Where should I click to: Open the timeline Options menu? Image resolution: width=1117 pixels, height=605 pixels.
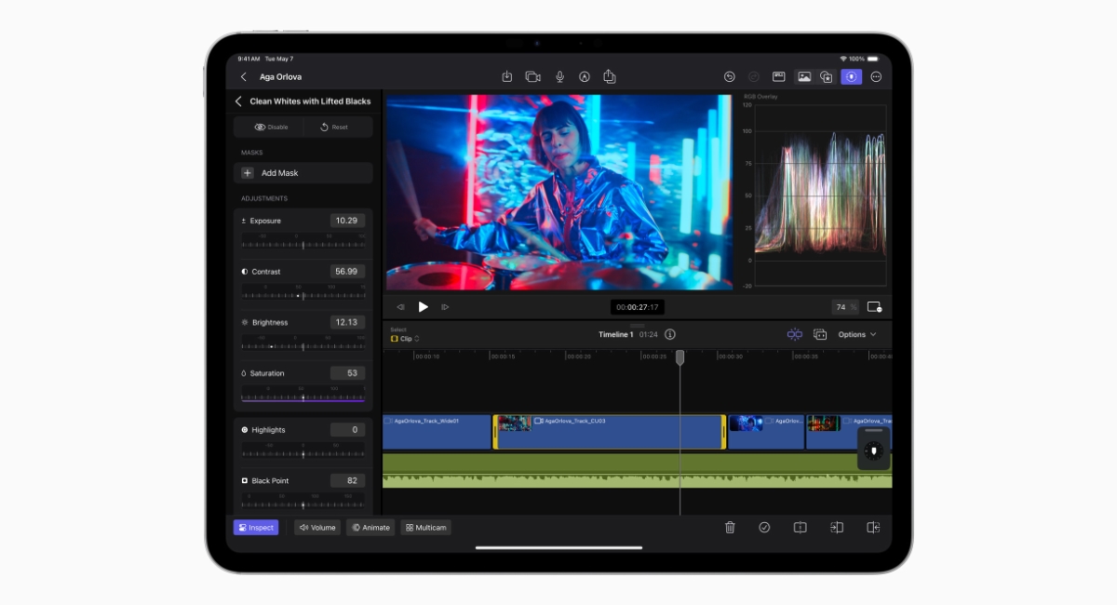[x=854, y=334]
